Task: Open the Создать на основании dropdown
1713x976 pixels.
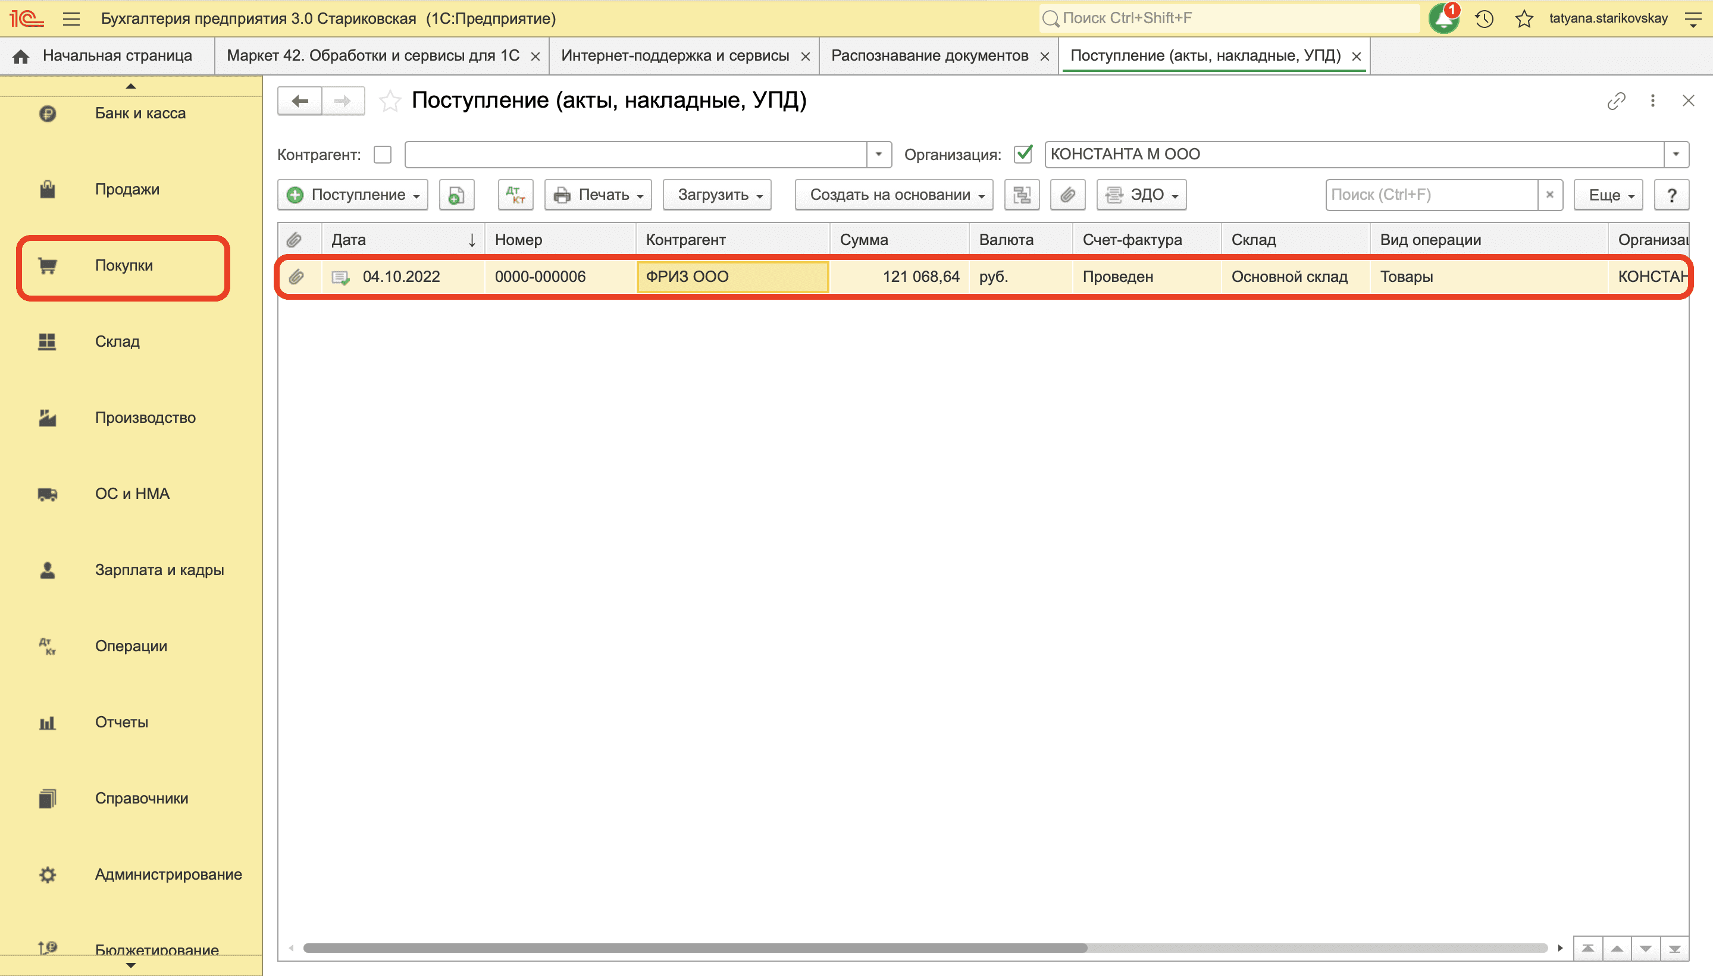Action: click(x=894, y=194)
